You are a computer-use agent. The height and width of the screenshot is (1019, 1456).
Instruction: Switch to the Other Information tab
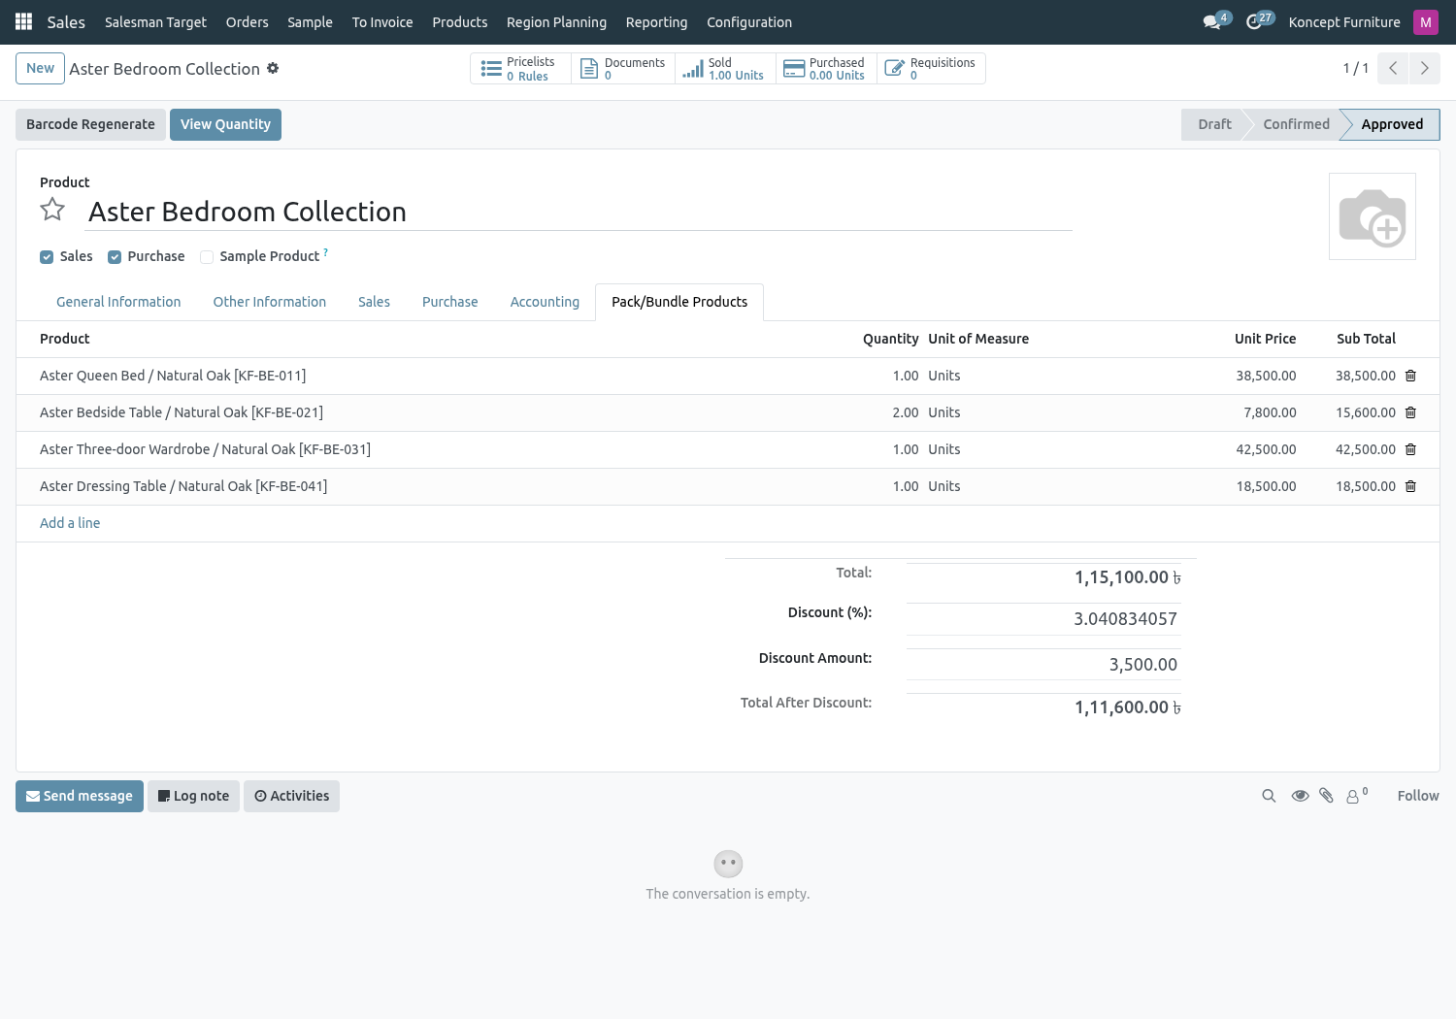point(270,302)
